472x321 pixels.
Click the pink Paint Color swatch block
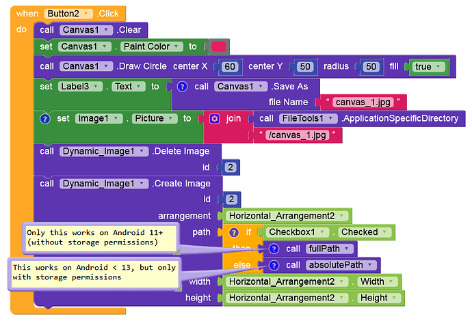218,46
